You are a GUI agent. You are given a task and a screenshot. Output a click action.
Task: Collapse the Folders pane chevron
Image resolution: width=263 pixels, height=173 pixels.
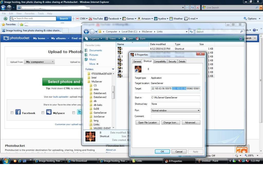pos(113,69)
